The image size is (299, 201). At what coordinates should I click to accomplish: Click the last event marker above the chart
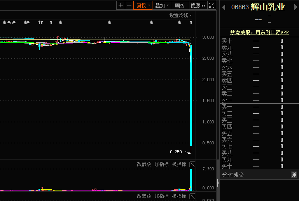191,23
